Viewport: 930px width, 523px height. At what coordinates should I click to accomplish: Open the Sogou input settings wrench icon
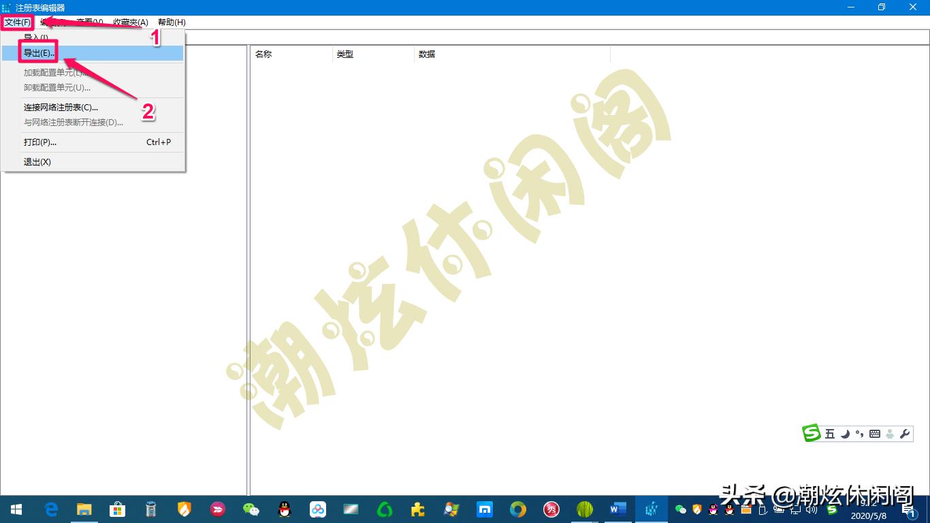point(905,433)
